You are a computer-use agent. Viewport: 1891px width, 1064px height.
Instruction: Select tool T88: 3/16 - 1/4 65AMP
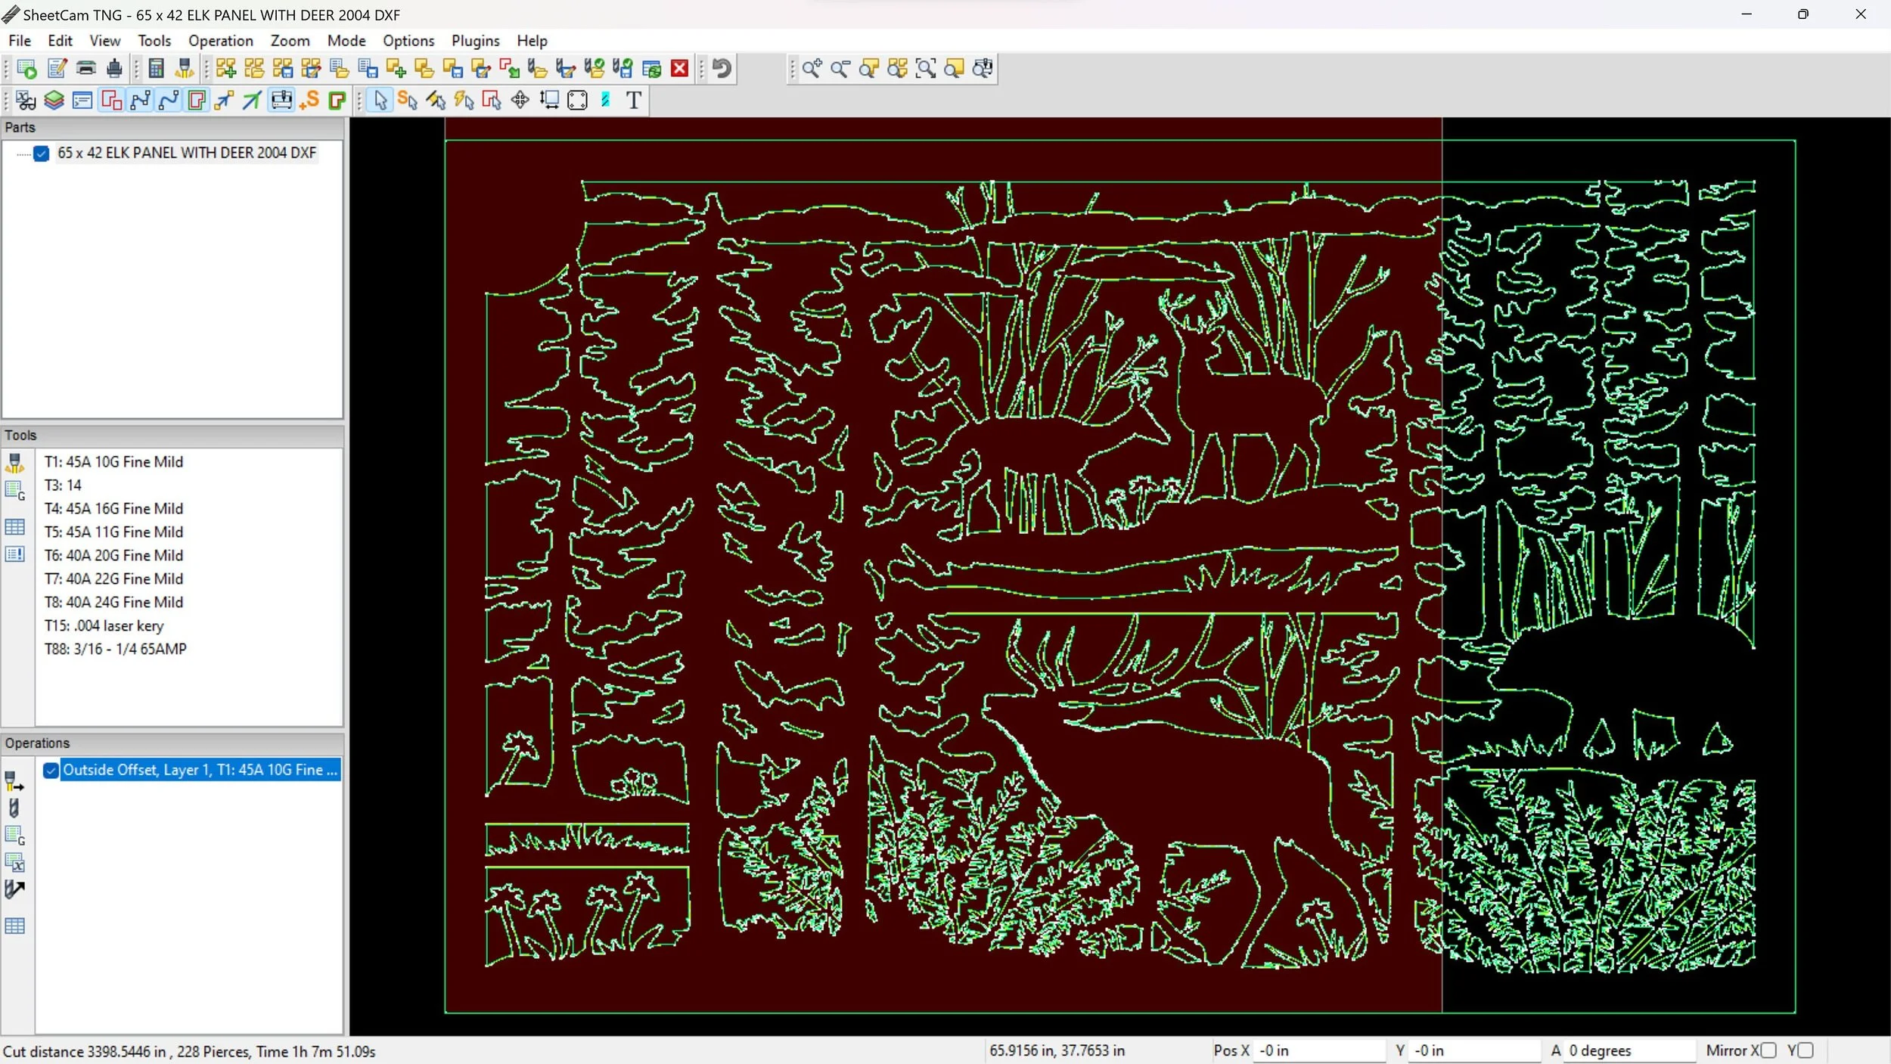click(x=115, y=650)
